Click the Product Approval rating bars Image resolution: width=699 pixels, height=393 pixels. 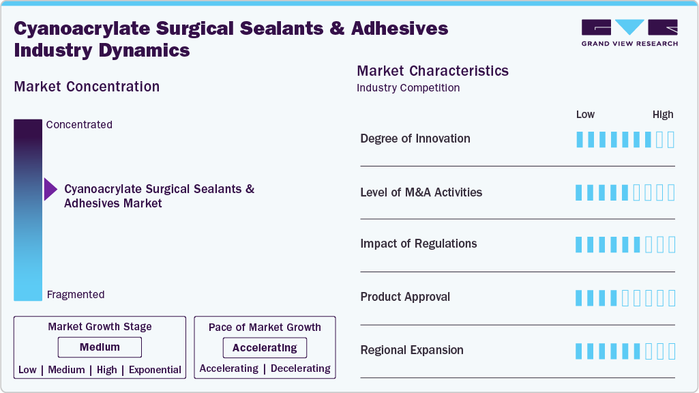pyautogui.click(x=625, y=298)
